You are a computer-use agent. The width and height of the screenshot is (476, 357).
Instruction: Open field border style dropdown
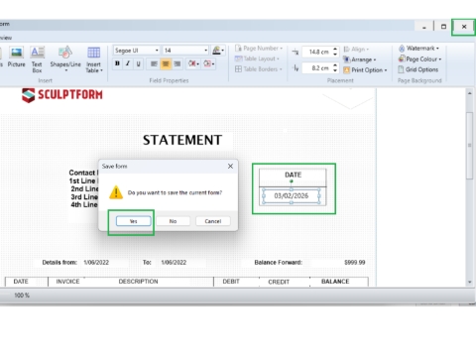(209, 63)
